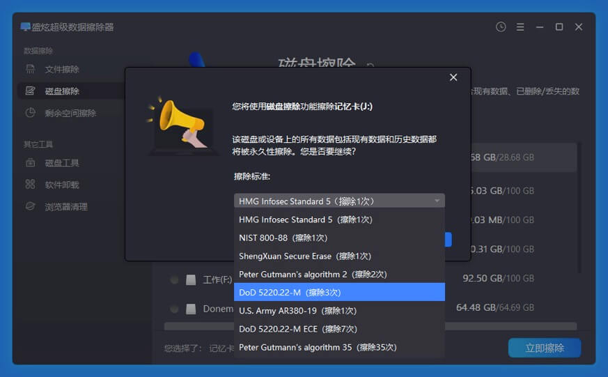The height and width of the screenshot is (377, 608).
Task: Open 剩余空间擦除 free space erase
Action: [x=71, y=113]
